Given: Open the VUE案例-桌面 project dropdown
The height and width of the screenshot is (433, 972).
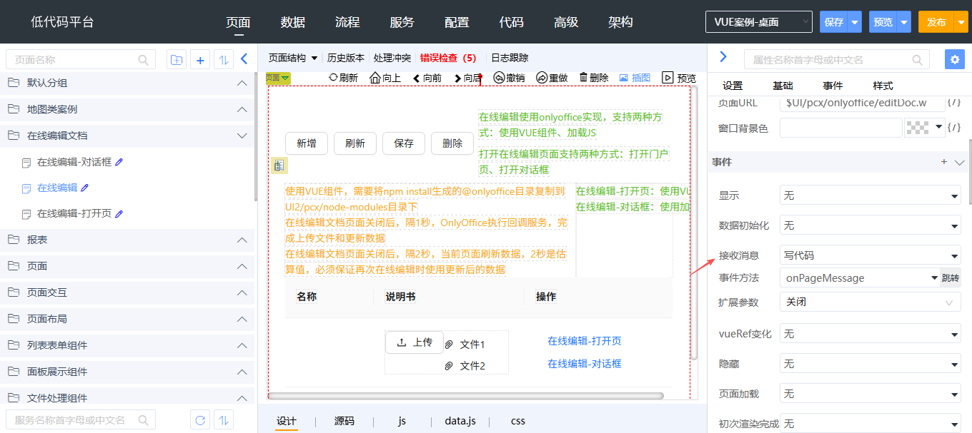Looking at the screenshot, I should (758, 22).
